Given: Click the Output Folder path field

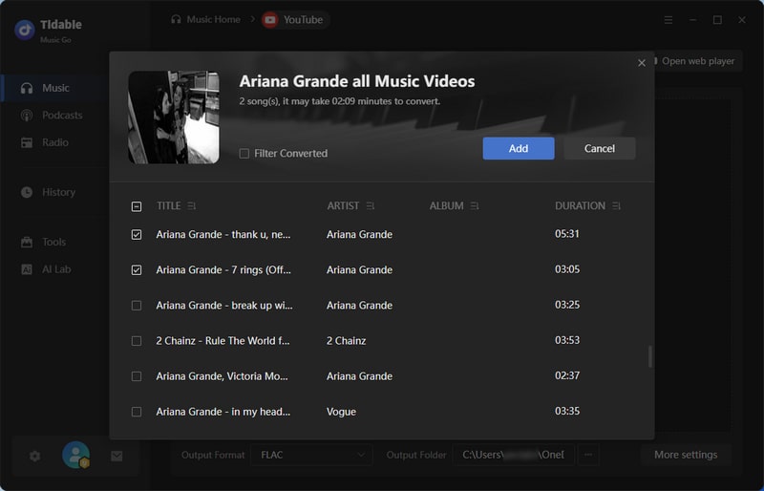Looking at the screenshot, I should coord(513,455).
